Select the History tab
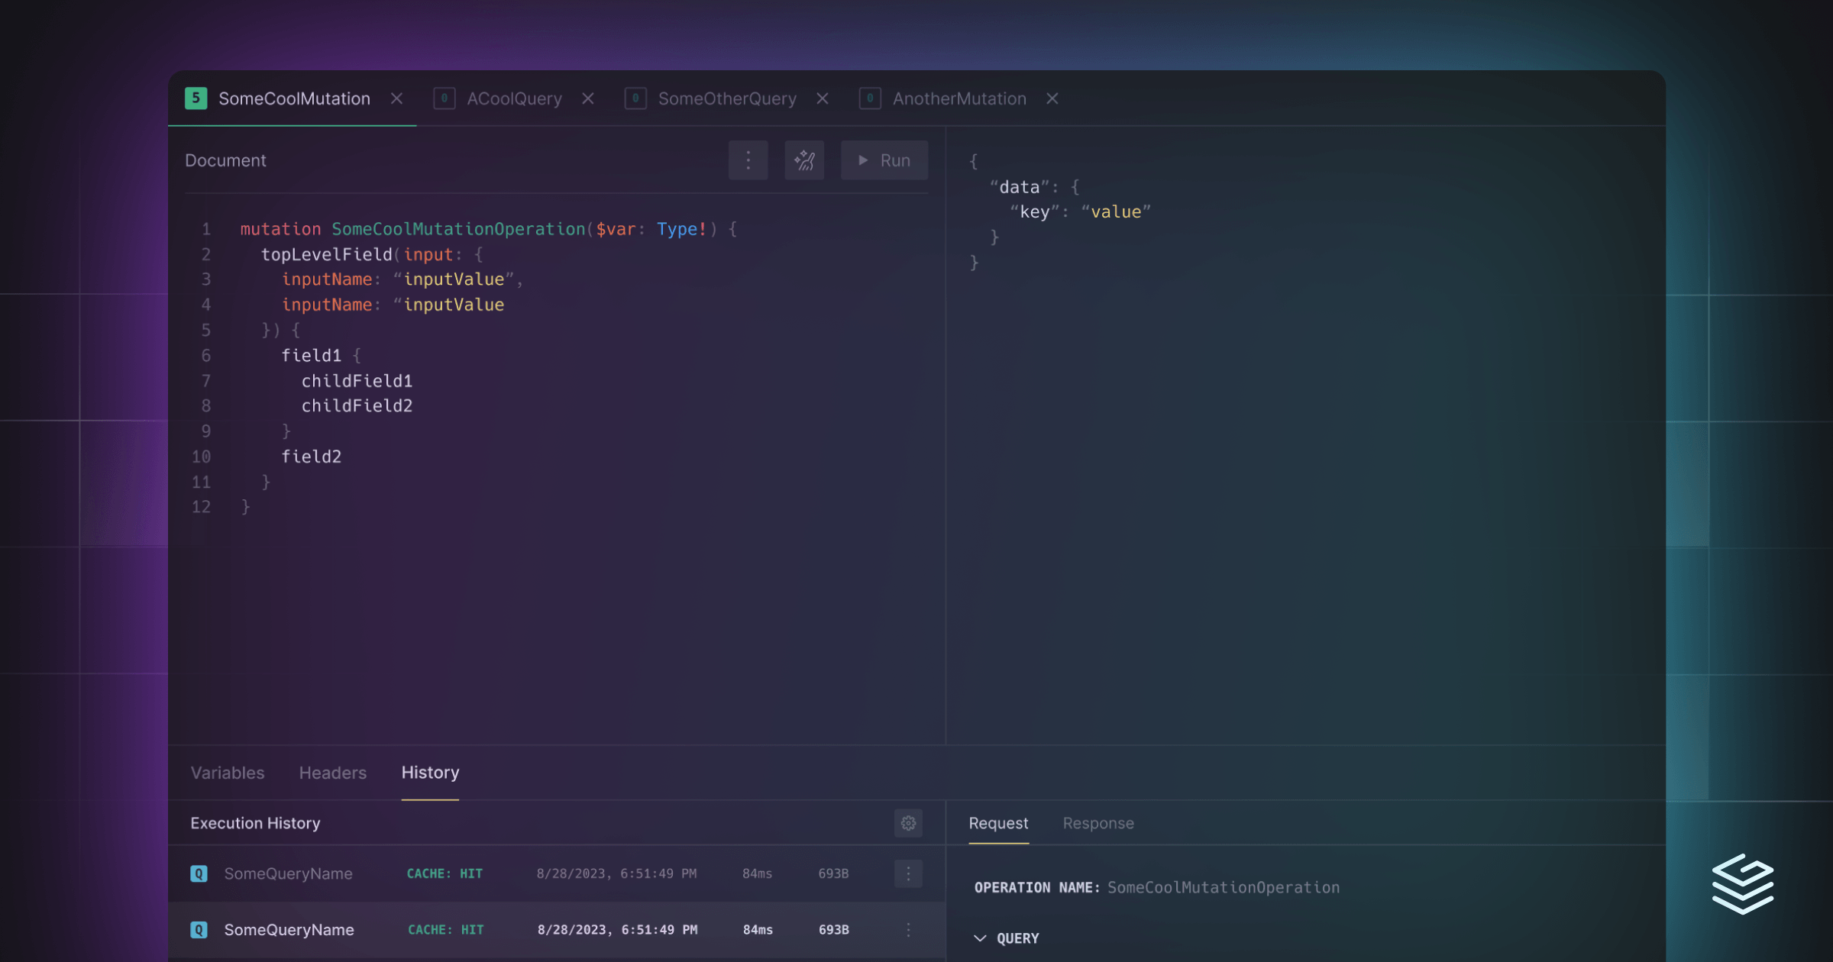 click(x=430, y=773)
